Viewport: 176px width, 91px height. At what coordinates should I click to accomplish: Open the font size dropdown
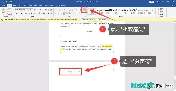coord(30,10)
